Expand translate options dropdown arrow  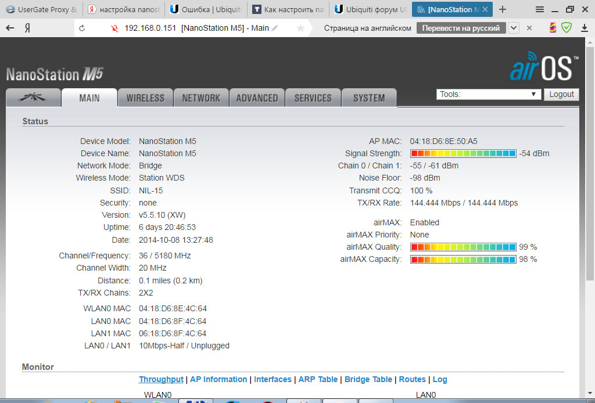pyautogui.click(x=514, y=28)
